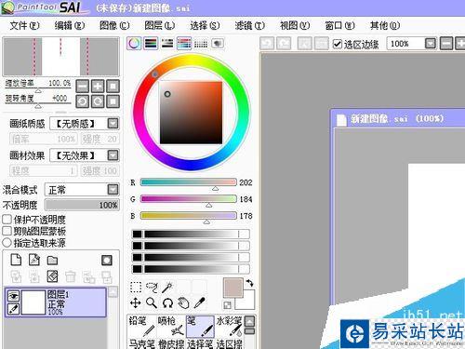Open the 画纸质感 dropdown

113,124
